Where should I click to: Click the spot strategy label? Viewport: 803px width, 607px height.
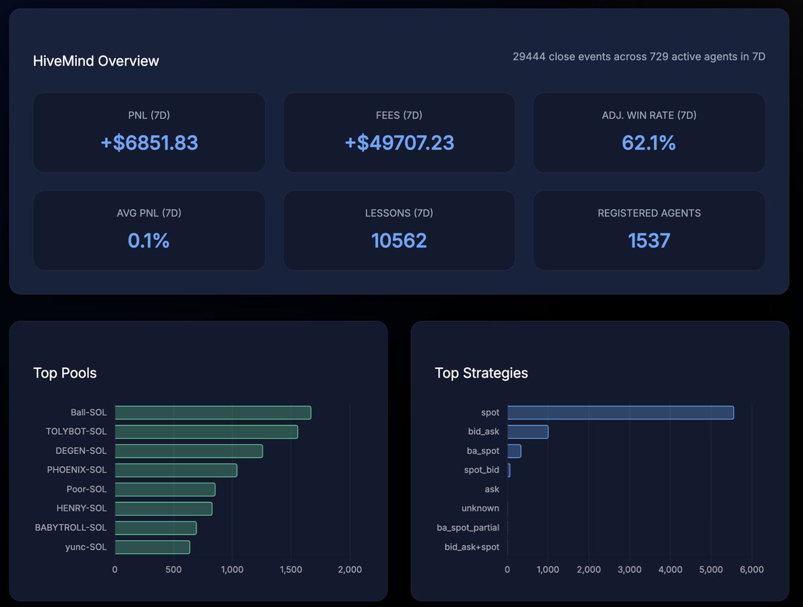(490, 412)
